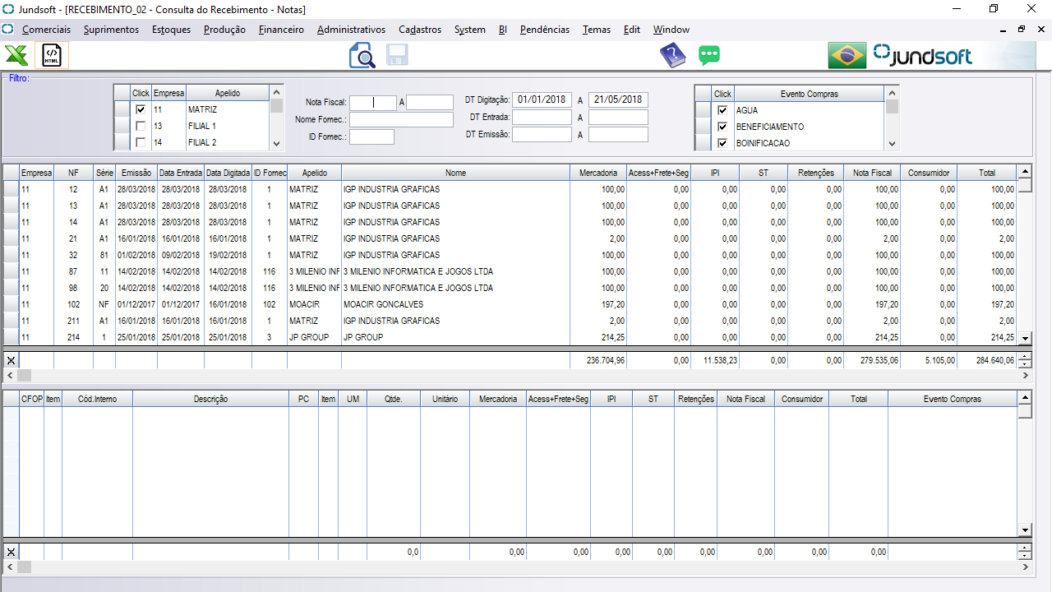
Task: Open the Cadastros menu
Action: click(420, 30)
